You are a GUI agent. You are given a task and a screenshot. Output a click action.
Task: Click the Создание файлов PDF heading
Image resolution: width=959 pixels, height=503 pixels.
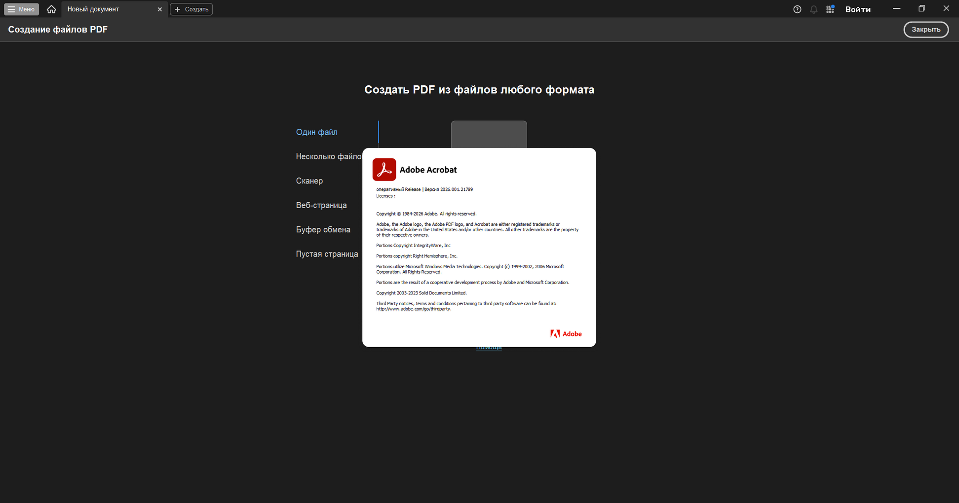tap(58, 30)
